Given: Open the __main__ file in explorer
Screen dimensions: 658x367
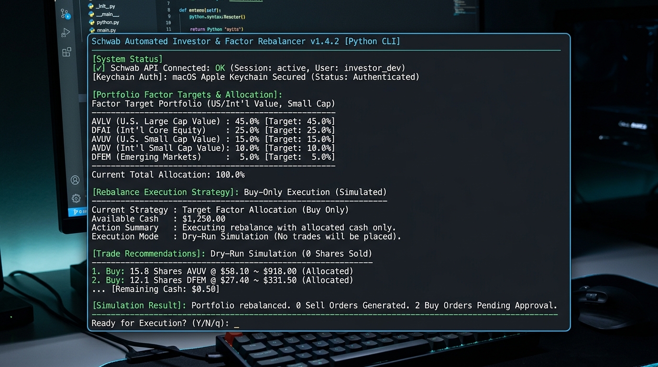Looking at the screenshot, I should point(104,14).
